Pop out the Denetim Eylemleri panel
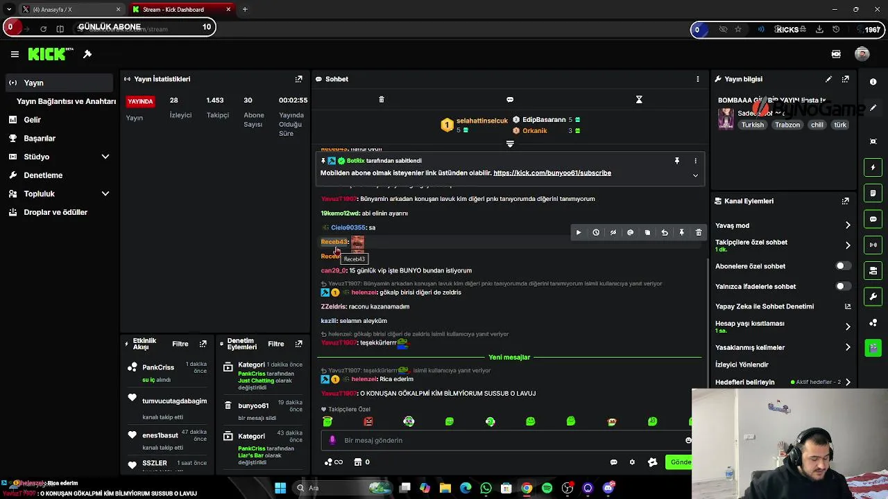The width and height of the screenshot is (888, 499). [x=299, y=344]
